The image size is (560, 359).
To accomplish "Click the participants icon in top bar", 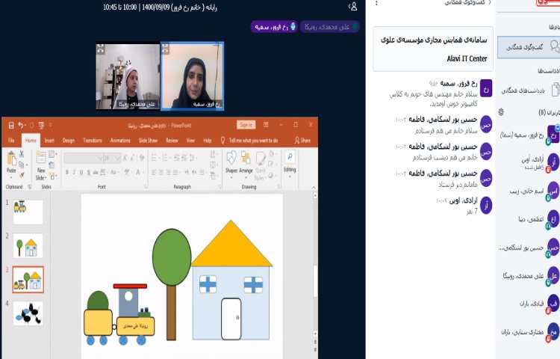I will [352, 7].
